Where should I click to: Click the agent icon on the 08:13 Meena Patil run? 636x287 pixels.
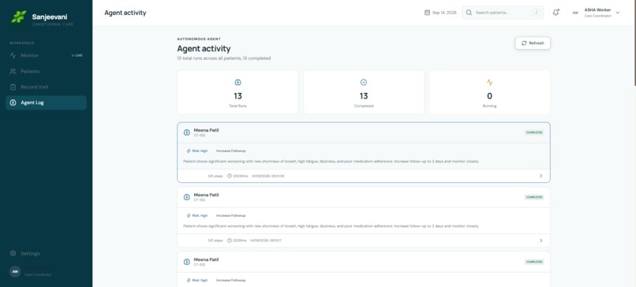(186, 197)
